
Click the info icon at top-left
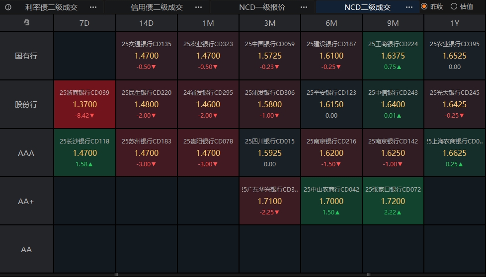click(8, 7)
